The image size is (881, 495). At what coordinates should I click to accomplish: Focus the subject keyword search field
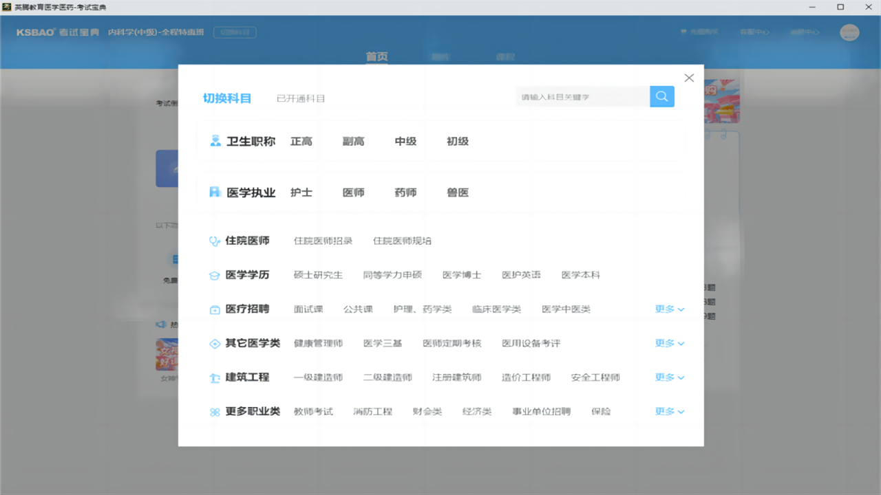coord(582,97)
